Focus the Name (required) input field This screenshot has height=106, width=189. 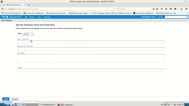91,42
